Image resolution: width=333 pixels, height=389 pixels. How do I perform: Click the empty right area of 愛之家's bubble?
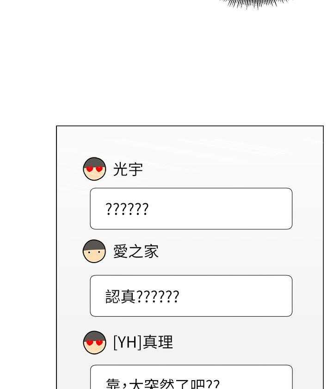(235, 296)
